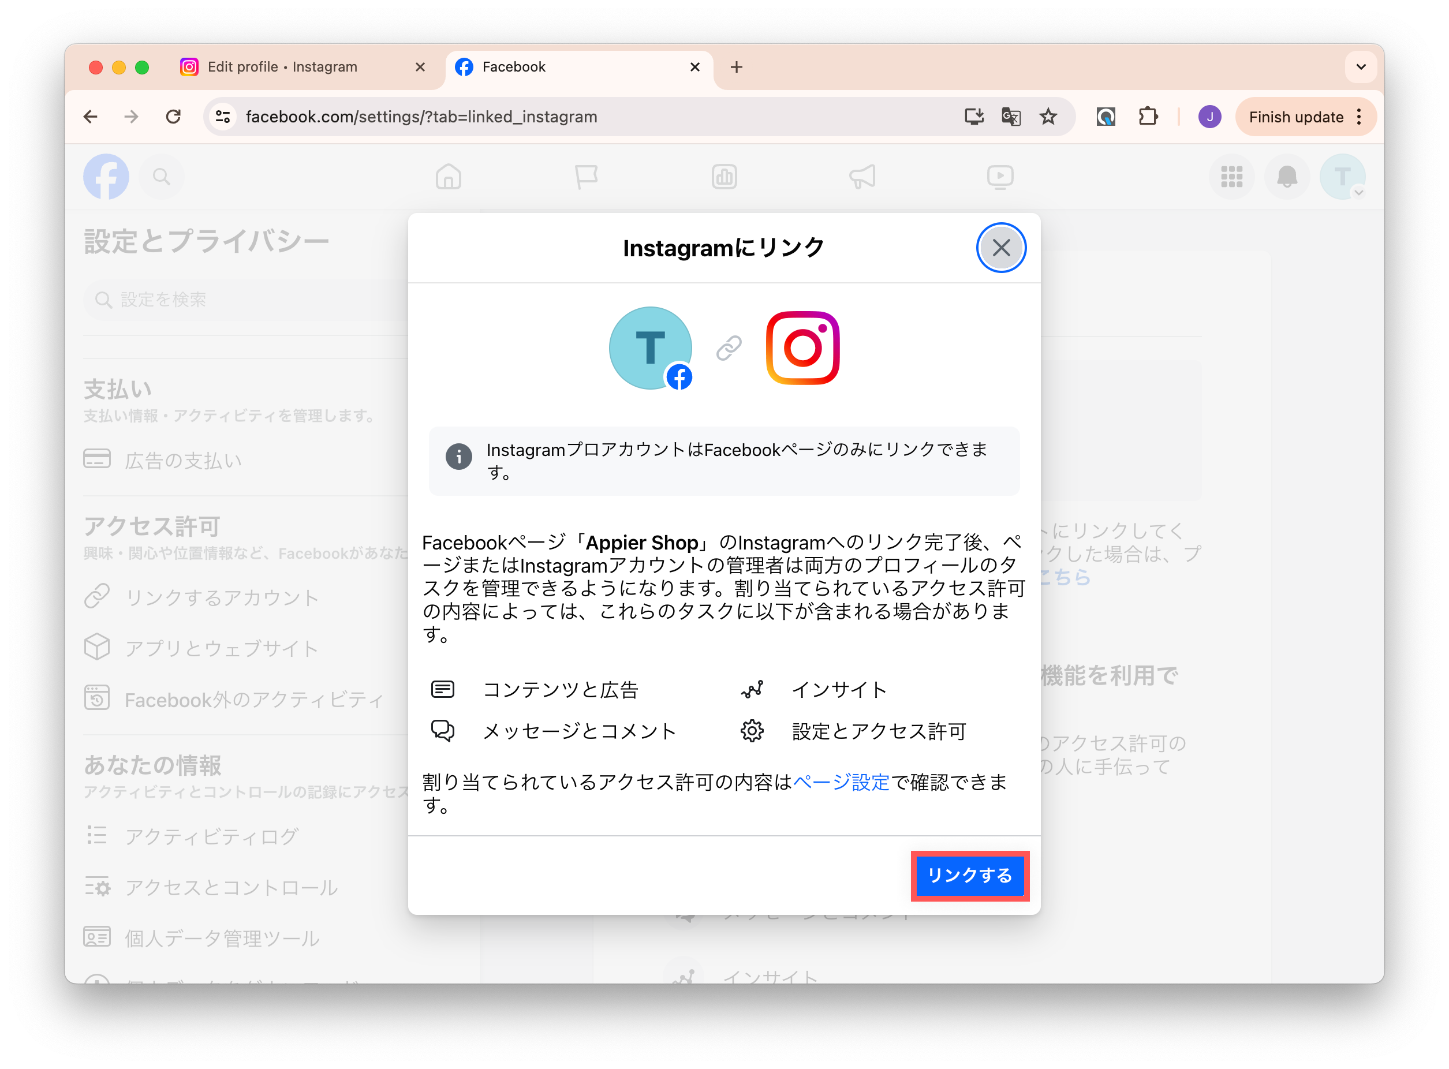
Task: Reload the current page
Action: coord(173,117)
